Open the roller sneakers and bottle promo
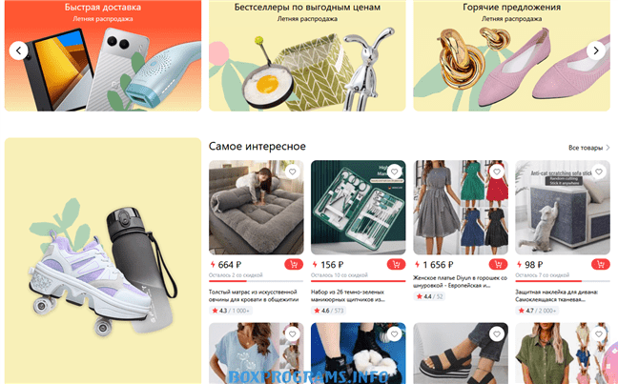The height and width of the screenshot is (384, 618). pos(103,261)
